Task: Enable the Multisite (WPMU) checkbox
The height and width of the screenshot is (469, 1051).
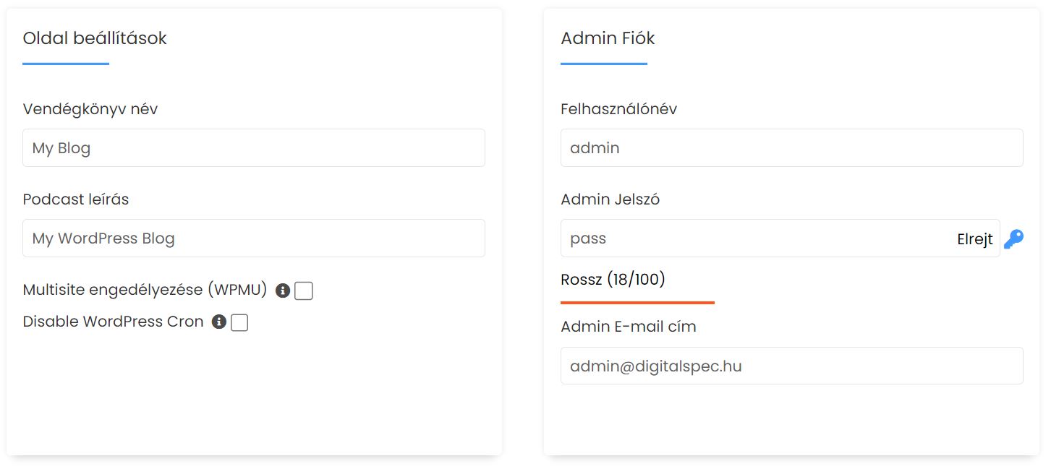Action: (304, 291)
